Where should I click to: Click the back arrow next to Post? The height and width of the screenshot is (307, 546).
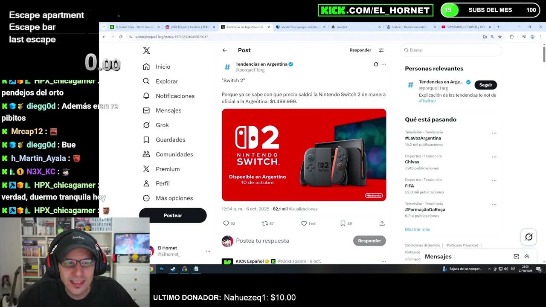point(224,50)
